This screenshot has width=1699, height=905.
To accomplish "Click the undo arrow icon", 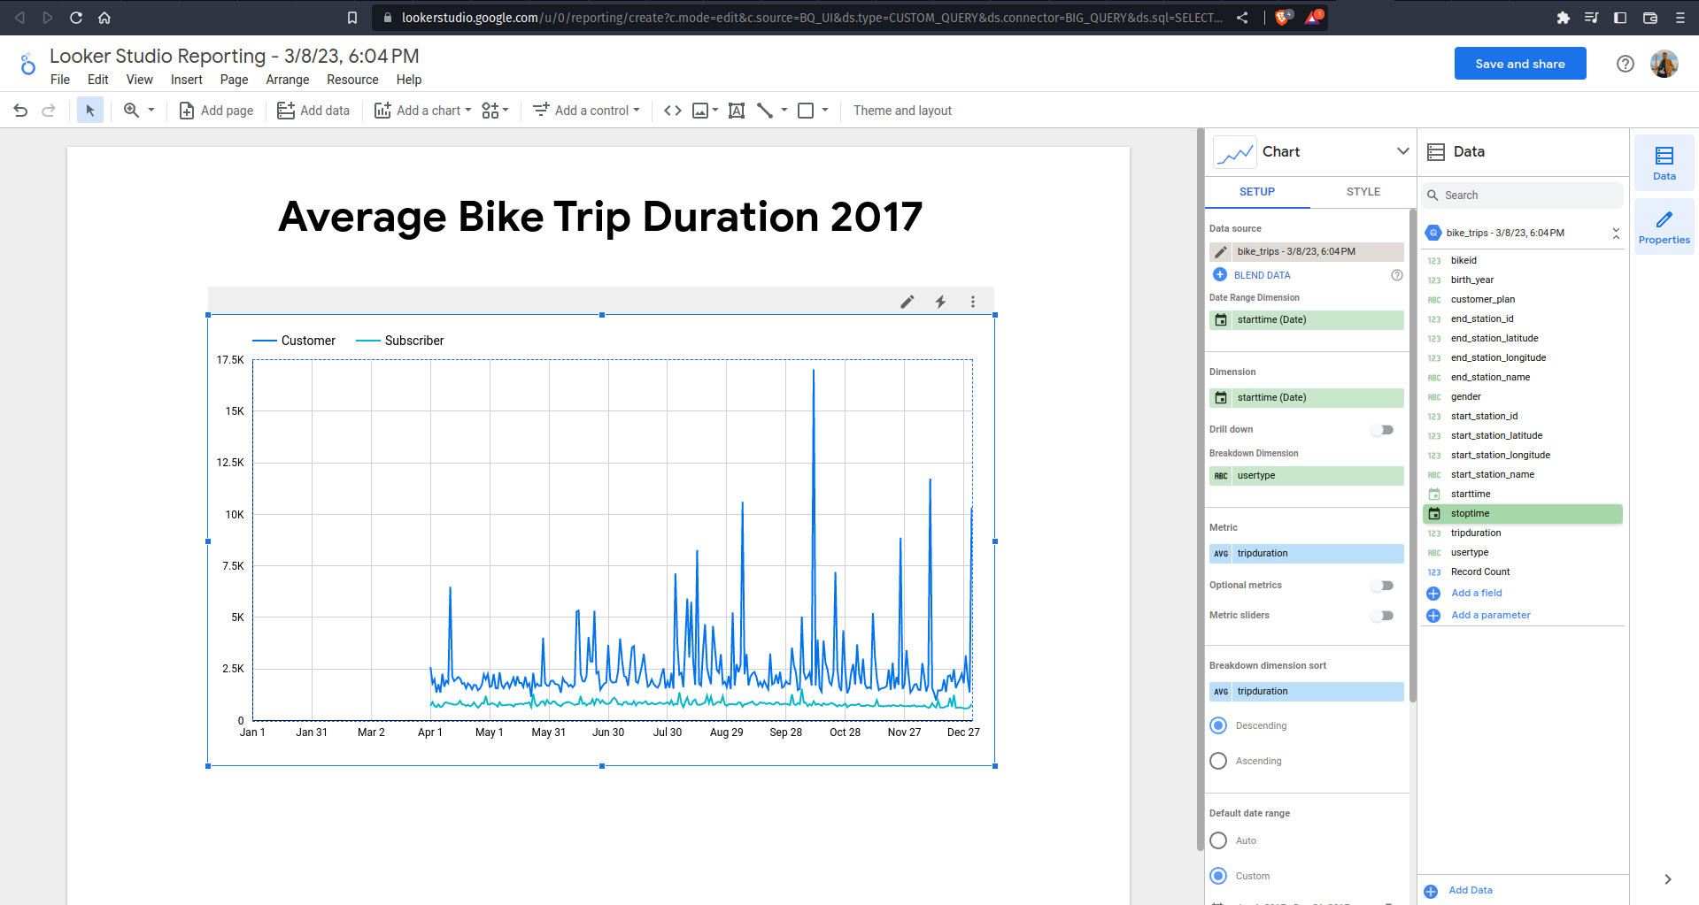I will pos(20,111).
